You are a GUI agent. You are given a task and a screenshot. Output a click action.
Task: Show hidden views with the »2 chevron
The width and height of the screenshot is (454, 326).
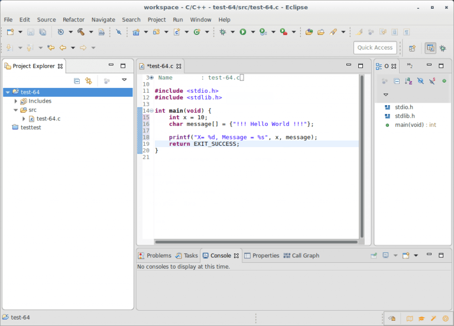tap(410, 66)
